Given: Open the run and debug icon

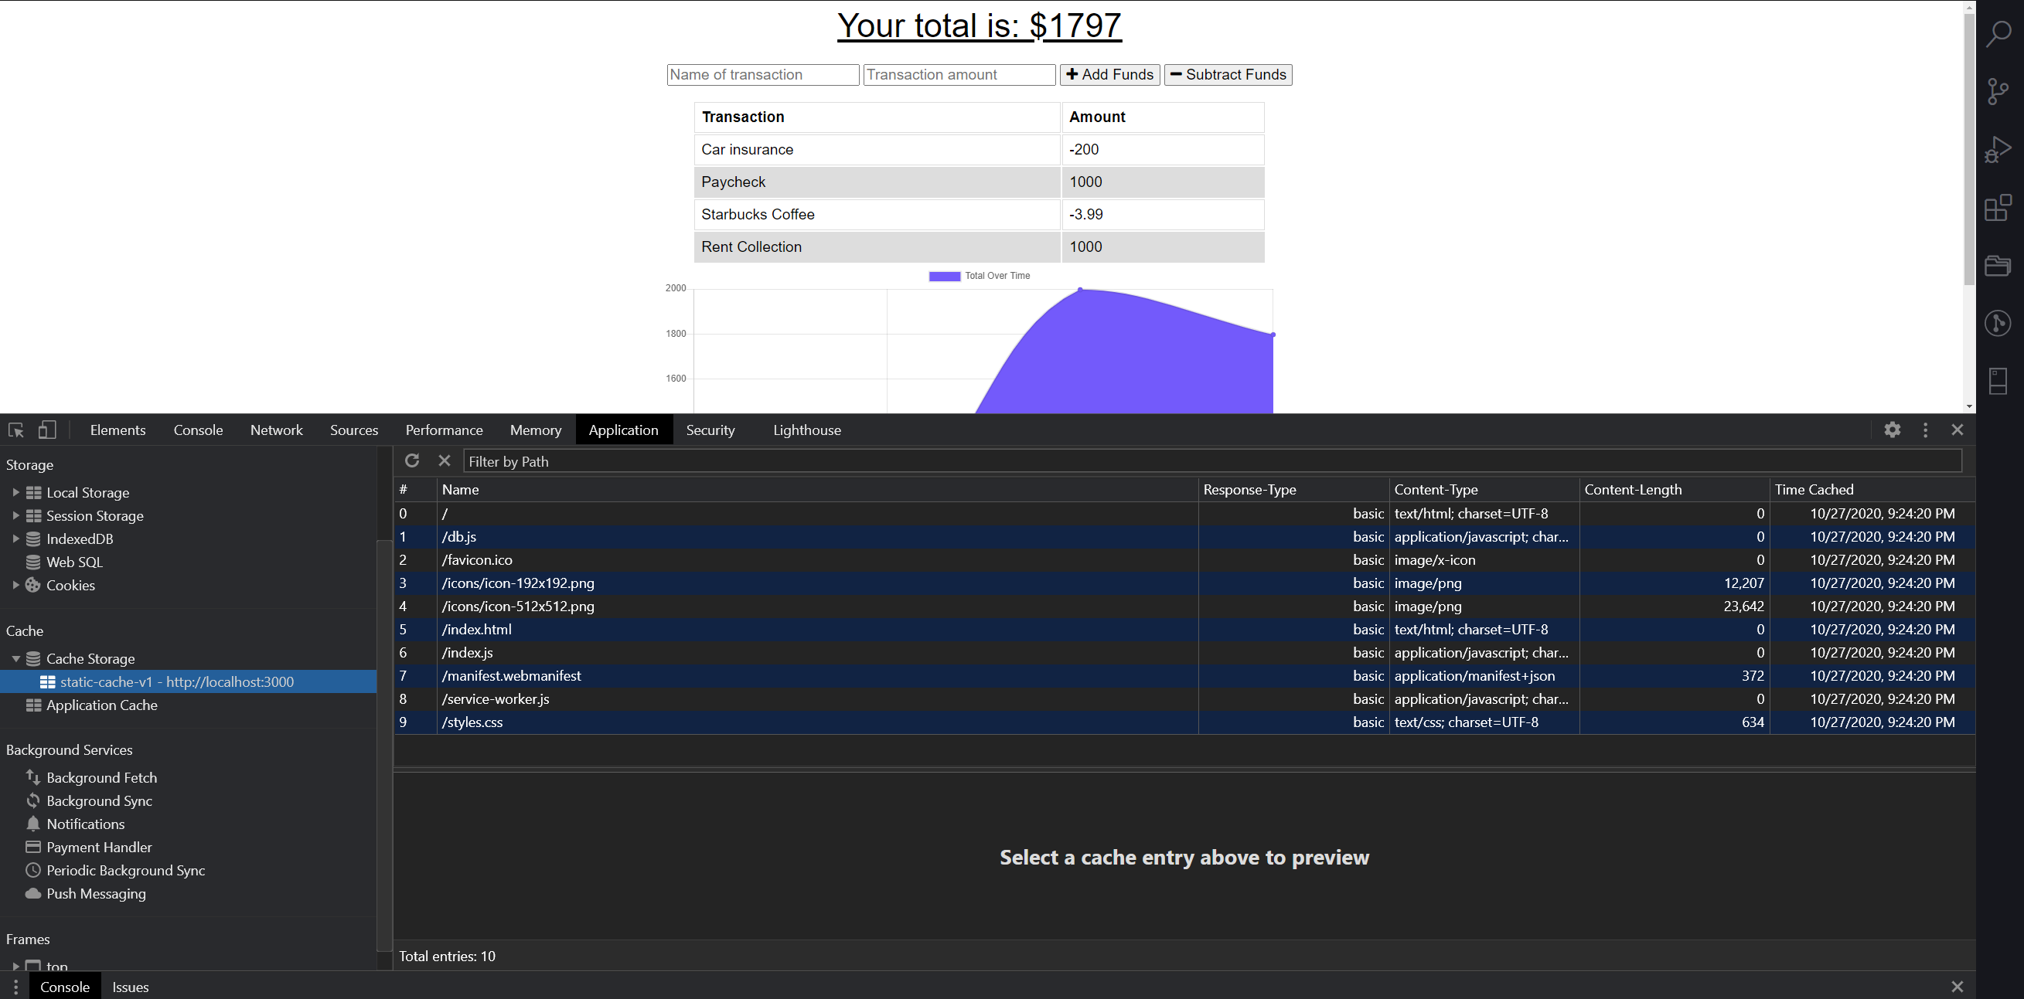Looking at the screenshot, I should [x=1998, y=149].
